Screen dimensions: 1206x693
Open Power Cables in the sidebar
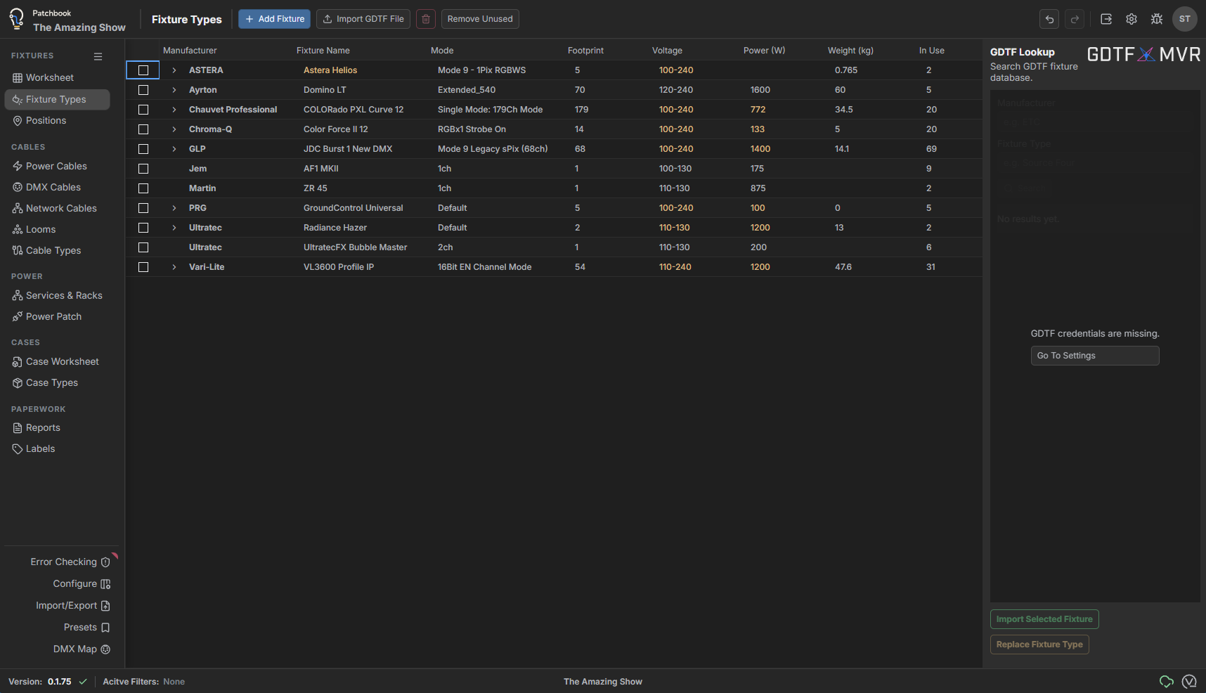tap(57, 167)
